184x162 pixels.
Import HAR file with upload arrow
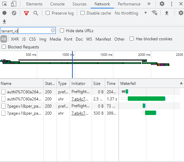tap(167, 13)
